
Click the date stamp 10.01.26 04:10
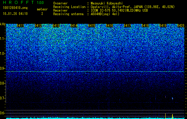coord(15,14)
